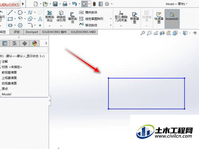Open Rectangle tool dropdown arrow
The width and height of the screenshot is (199, 149).
(15, 19)
